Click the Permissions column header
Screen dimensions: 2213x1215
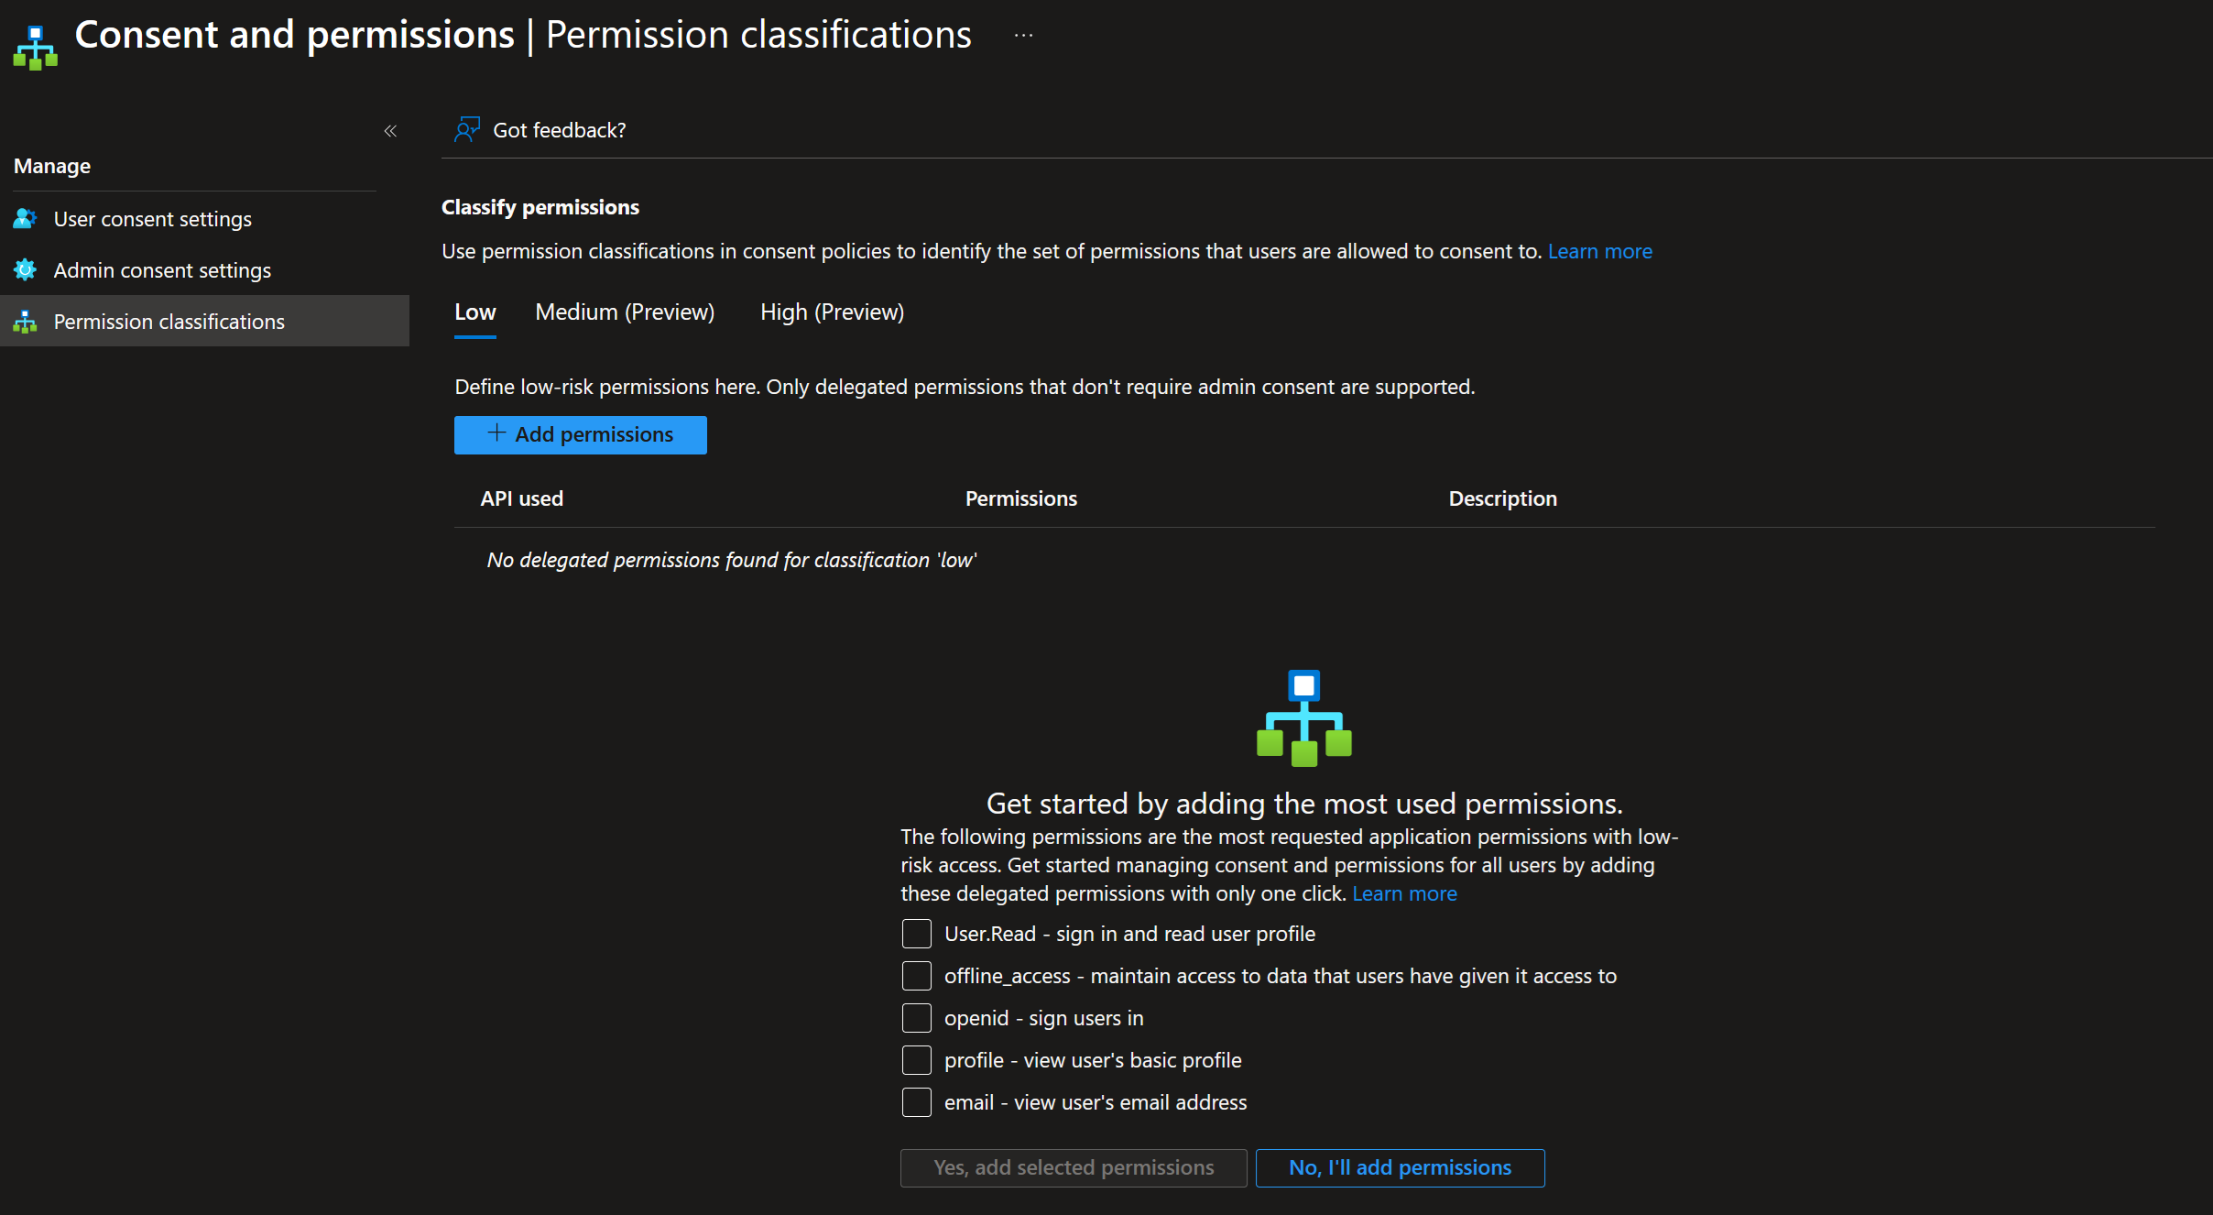(1021, 498)
